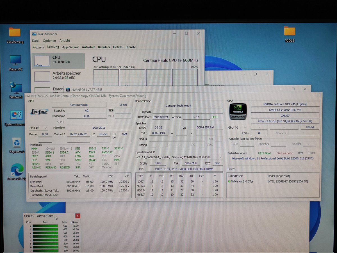The image size is (337, 253).
Task: Click the UEFI Boot label
Action: coord(265,153)
